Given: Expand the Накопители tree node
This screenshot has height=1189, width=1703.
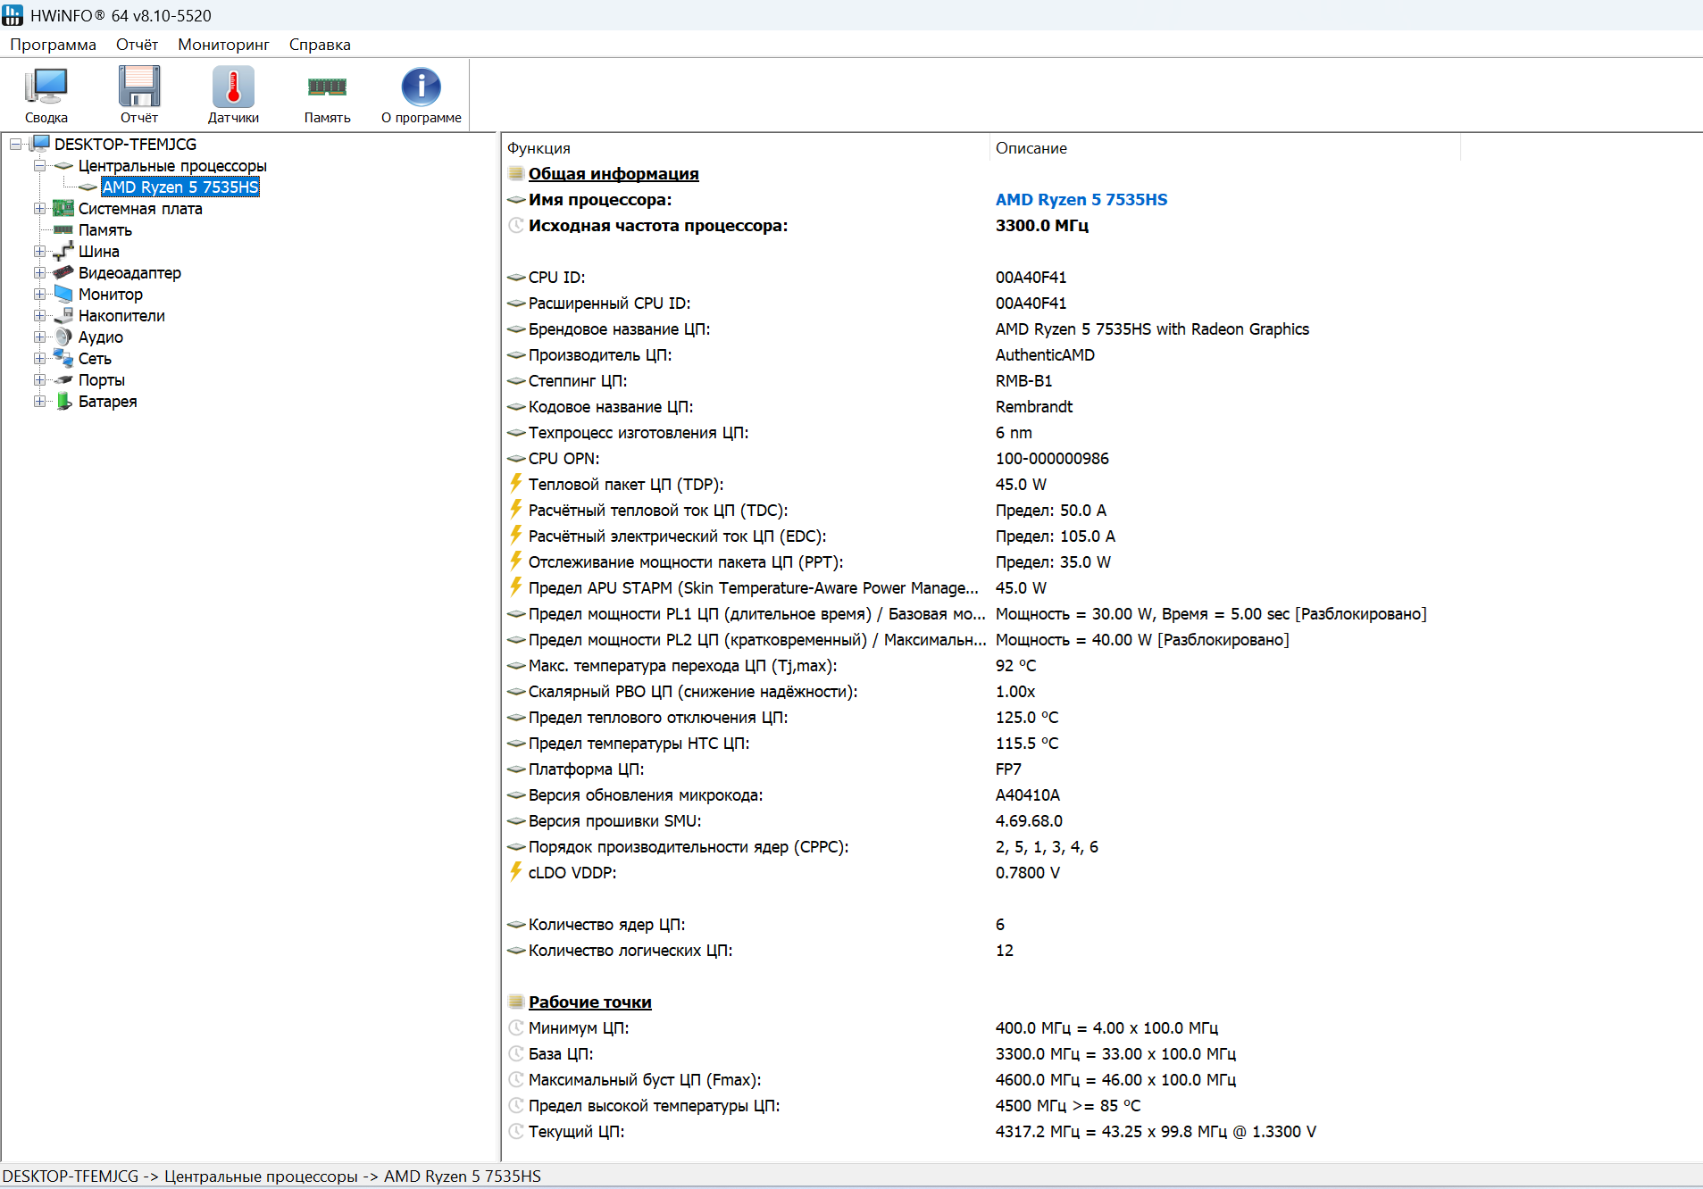Looking at the screenshot, I should 39,316.
